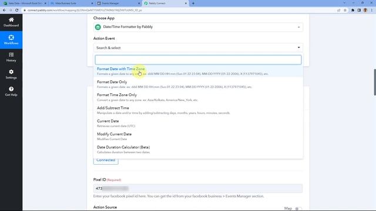Click the Pixel ID input field
Screen dimensions: 376x211
point(198,189)
